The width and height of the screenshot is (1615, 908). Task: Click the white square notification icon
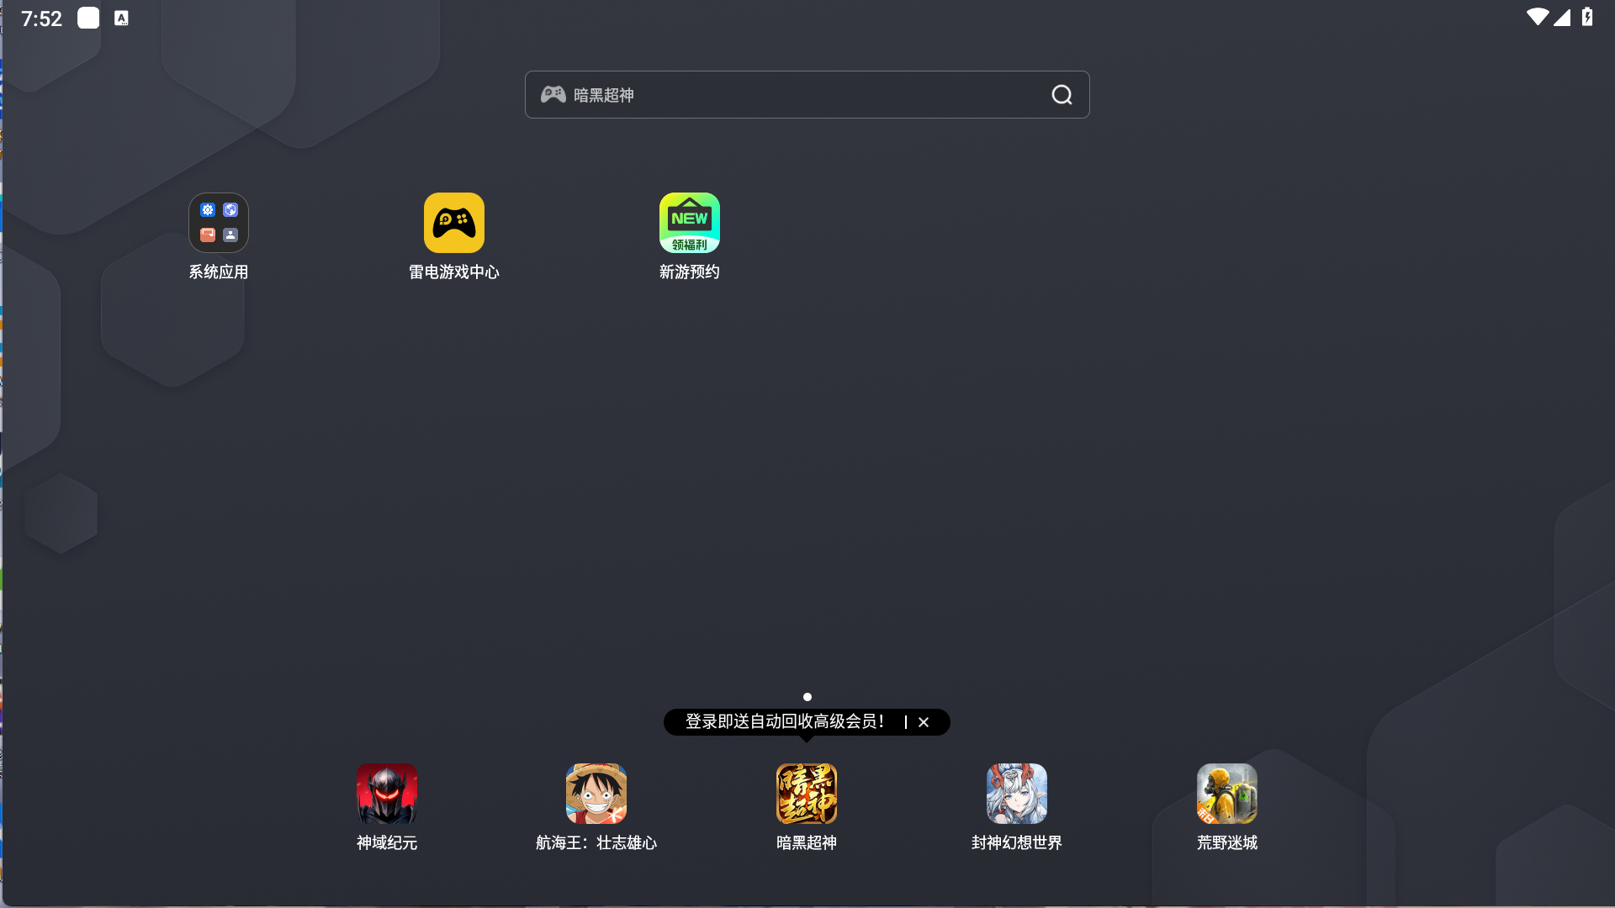pyautogui.click(x=88, y=18)
